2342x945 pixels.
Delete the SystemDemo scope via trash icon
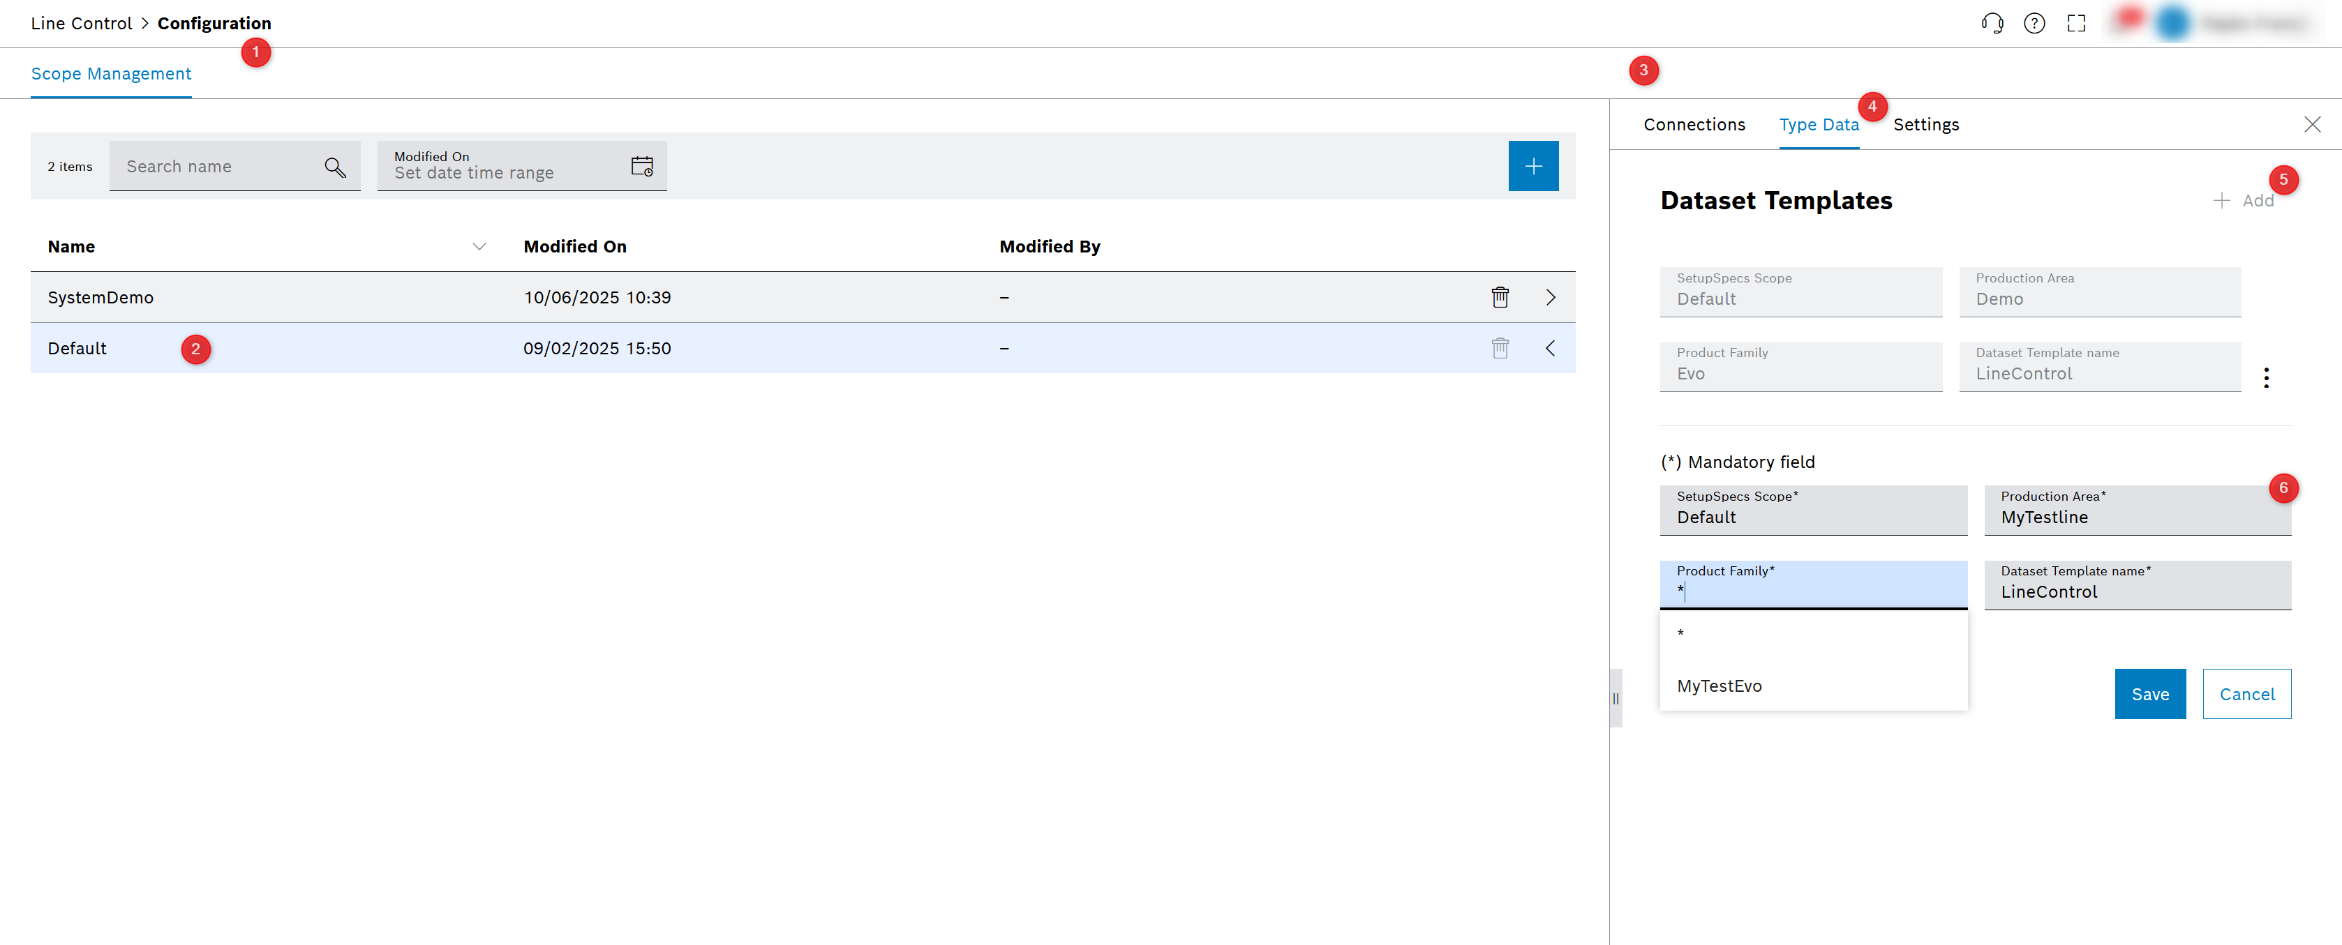(x=1500, y=297)
